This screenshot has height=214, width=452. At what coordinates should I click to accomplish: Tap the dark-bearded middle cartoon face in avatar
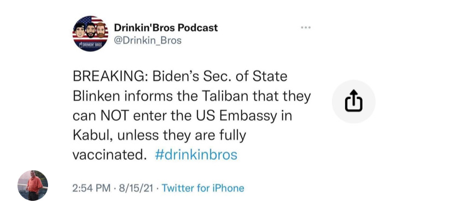coord(91,30)
